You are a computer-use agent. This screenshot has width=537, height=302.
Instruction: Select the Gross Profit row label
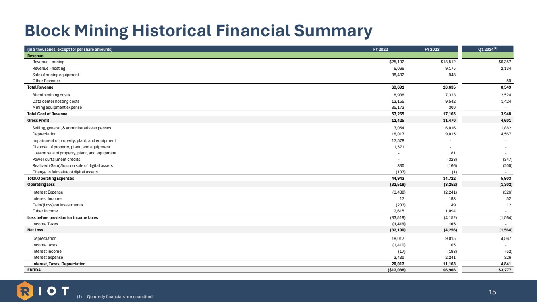[38, 120]
